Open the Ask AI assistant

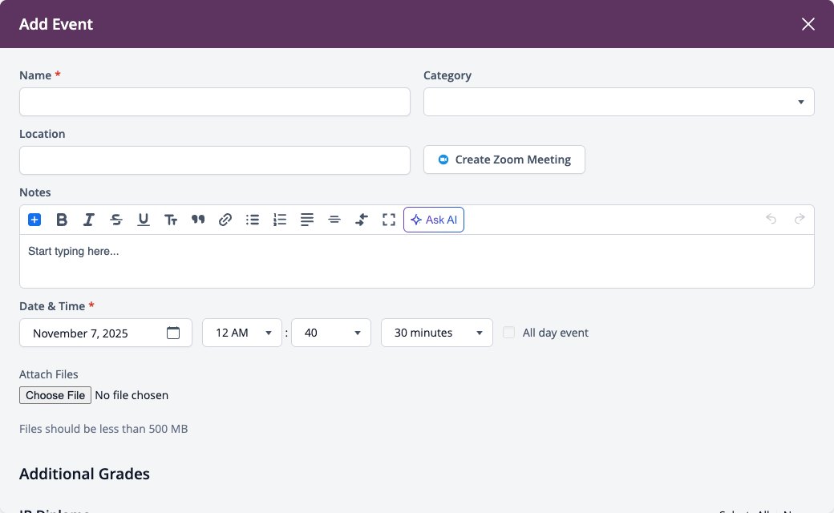point(434,220)
